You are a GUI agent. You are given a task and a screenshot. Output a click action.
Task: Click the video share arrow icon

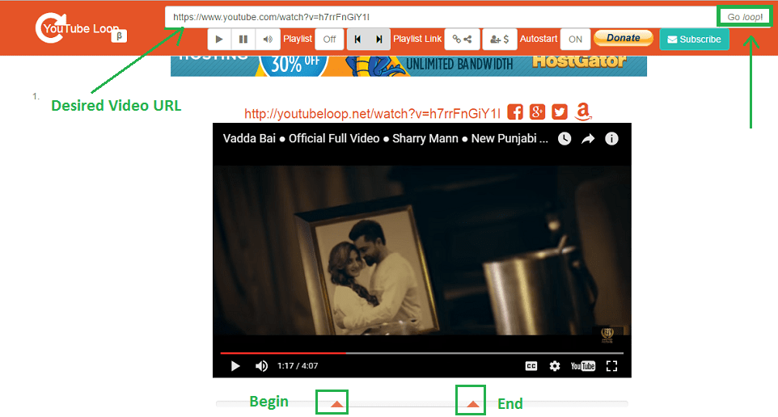coord(588,139)
